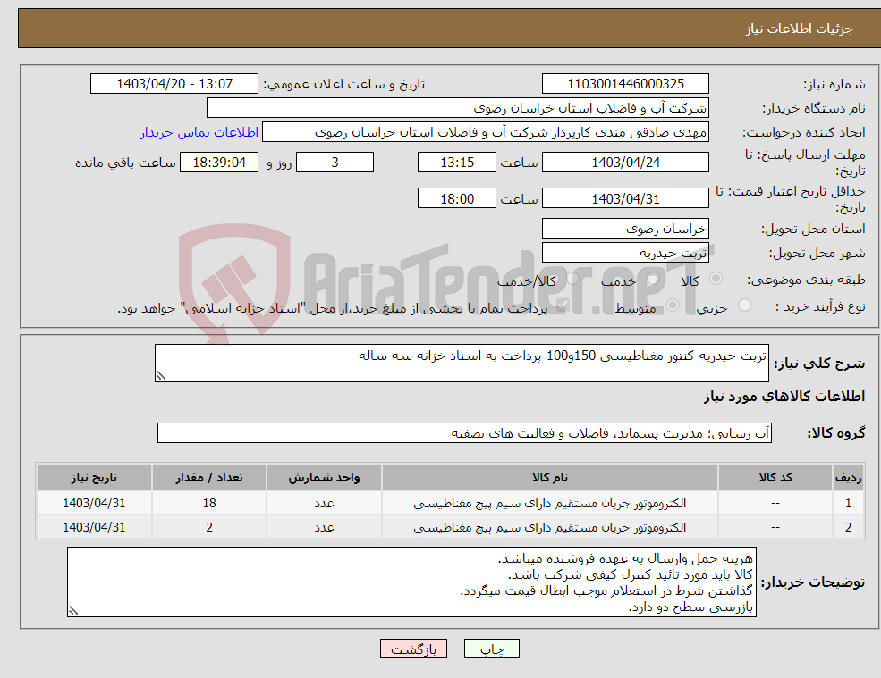881x678 pixels.
Task: Click the response deadline date 1403/04/24
Action: click(625, 163)
